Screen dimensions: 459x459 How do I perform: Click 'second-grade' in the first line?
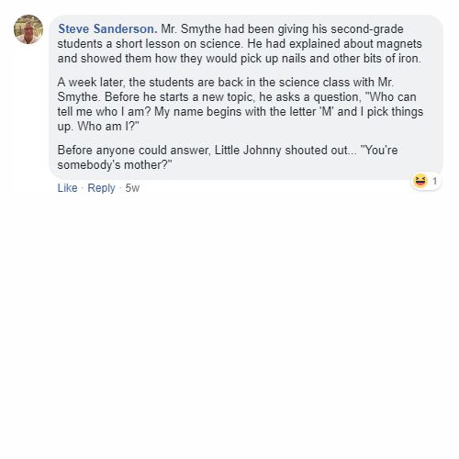(x=367, y=29)
